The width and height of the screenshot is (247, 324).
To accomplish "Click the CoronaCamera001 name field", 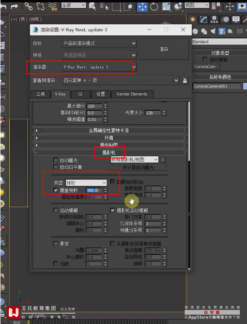I will point(217,87).
